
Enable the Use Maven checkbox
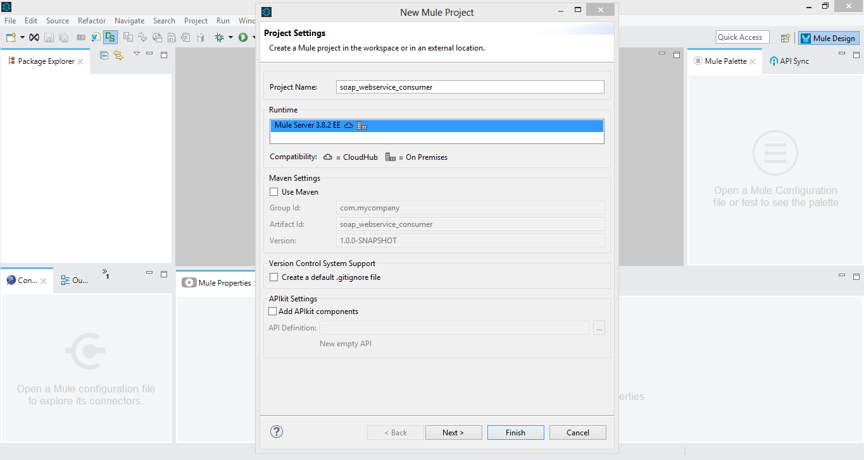[x=274, y=192]
